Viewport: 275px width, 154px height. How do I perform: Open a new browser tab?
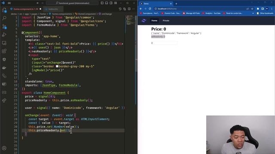(176, 3)
